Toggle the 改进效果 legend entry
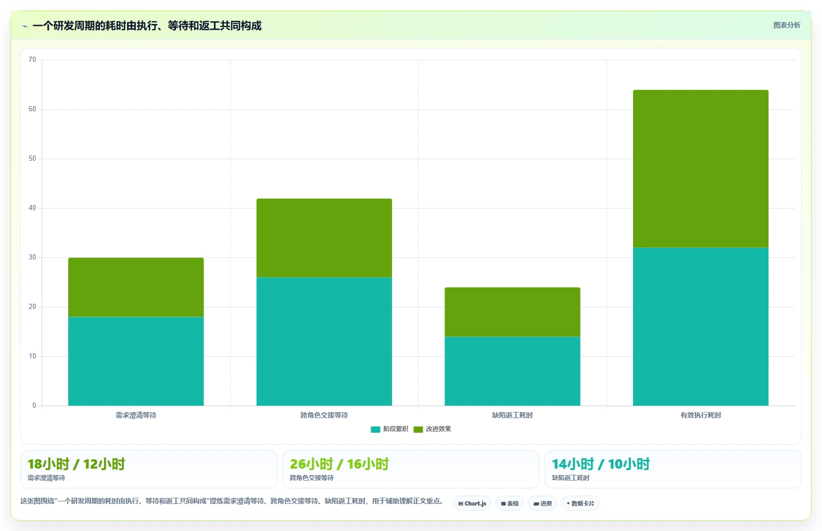 [x=432, y=429]
